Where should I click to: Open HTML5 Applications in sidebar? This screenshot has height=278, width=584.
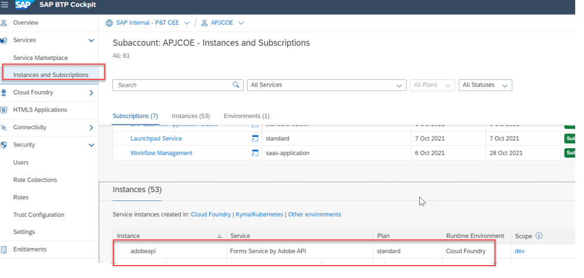40,110
